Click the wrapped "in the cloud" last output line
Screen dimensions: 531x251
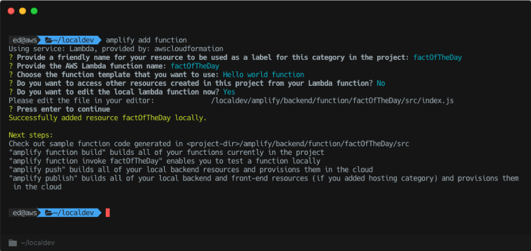37,187
